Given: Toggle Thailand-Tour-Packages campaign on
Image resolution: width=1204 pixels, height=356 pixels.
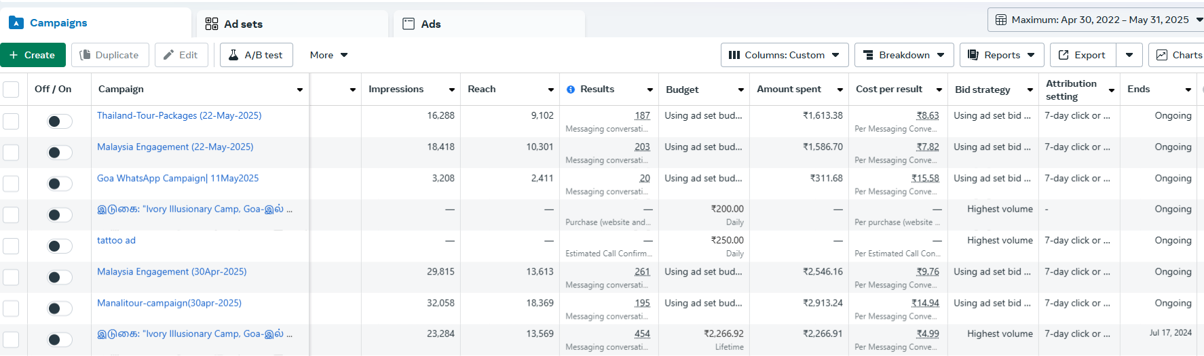Looking at the screenshot, I should point(59,121).
